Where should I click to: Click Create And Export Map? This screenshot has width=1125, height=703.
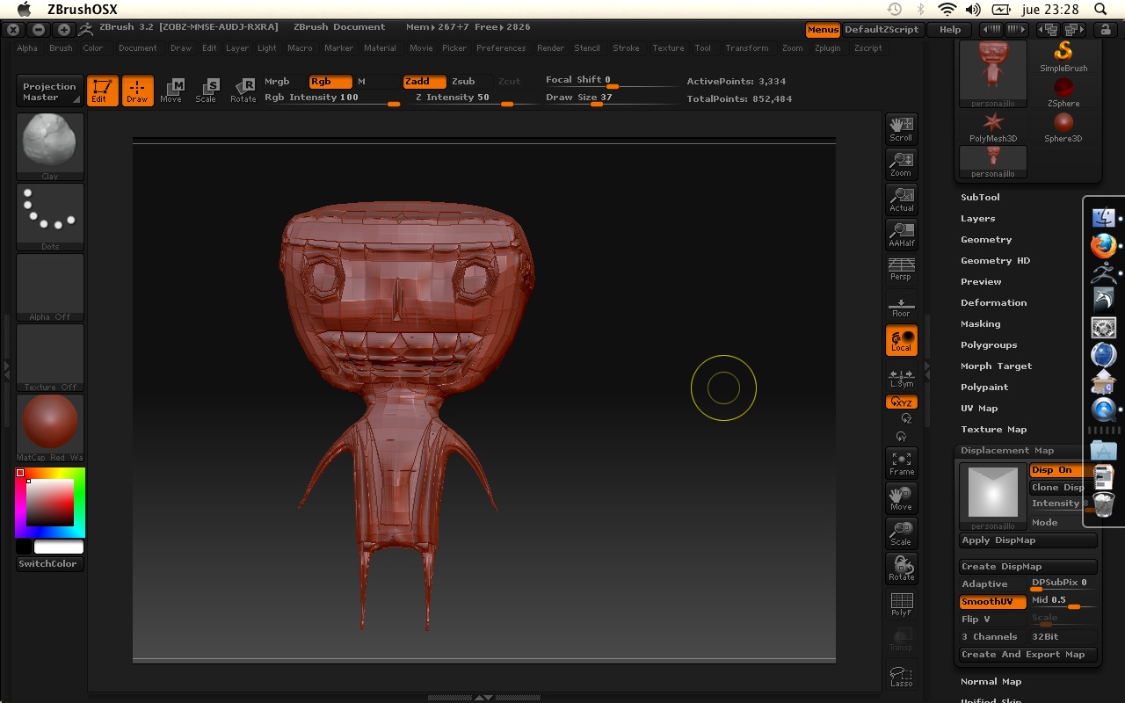(x=1028, y=655)
